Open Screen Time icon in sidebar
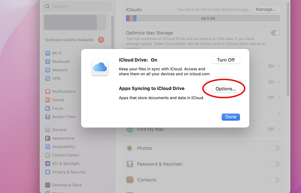Viewport: 301px width, 193px height. pyautogui.click(x=48, y=117)
